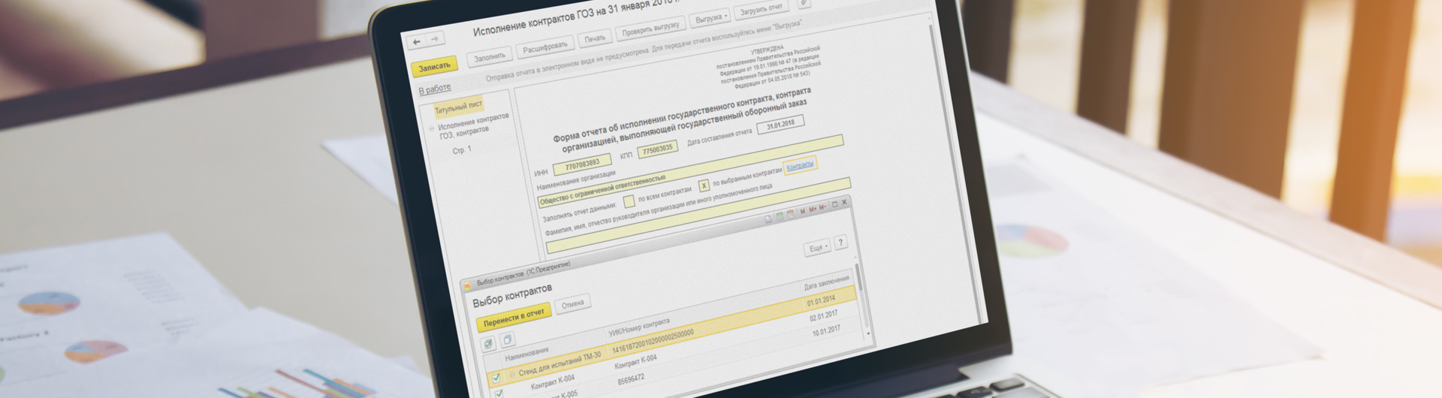Toggle the 'по выбранным контрактам' checkbox
Image resolution: width=1442 pixels, height=398 pixels.
tap(704, 185)
